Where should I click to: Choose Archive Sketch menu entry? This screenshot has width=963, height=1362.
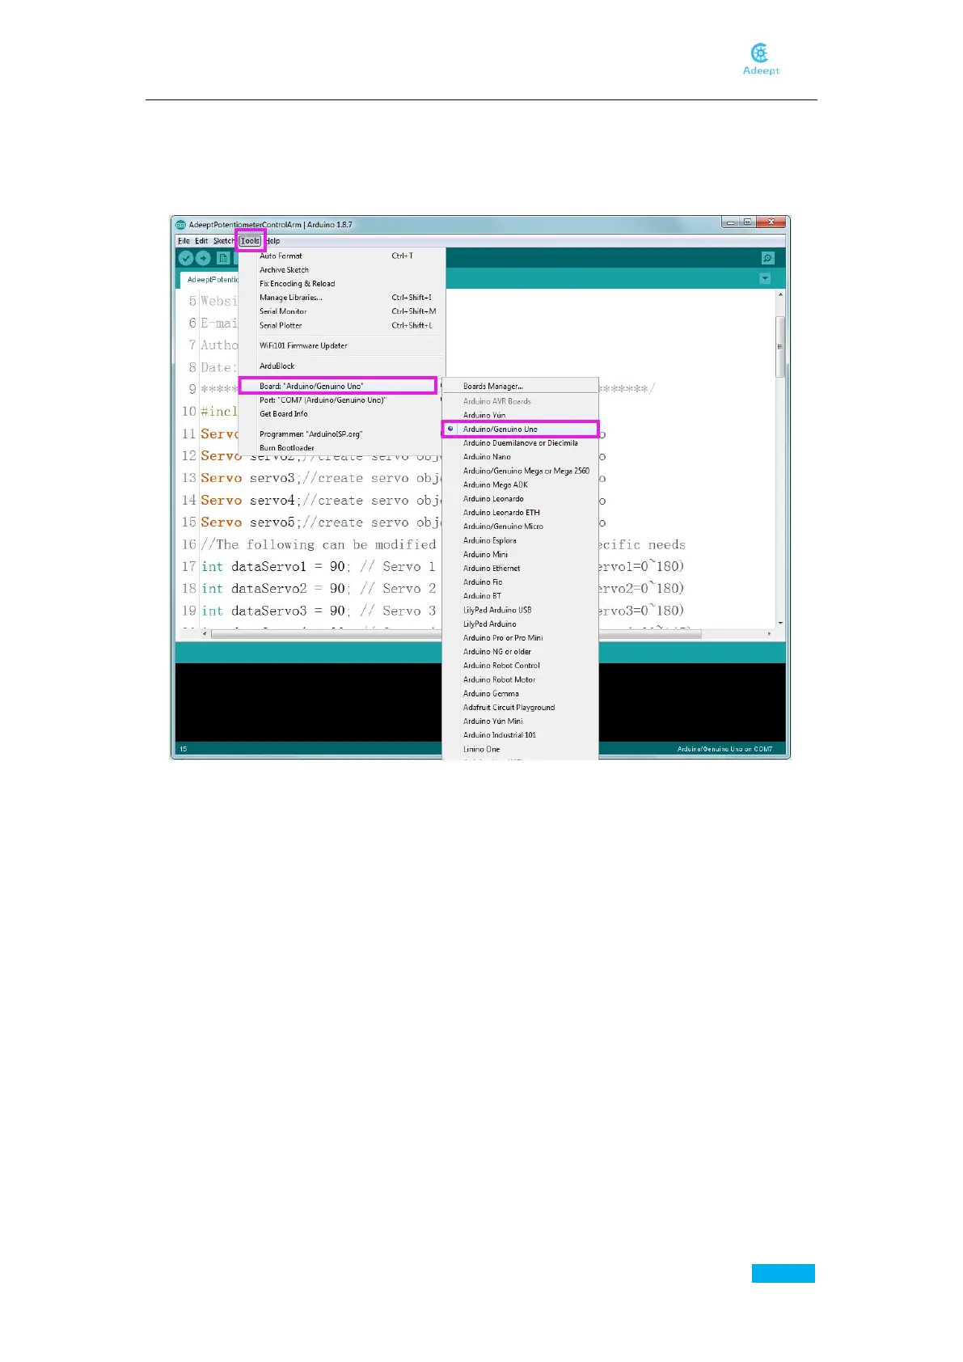[341, 270]
